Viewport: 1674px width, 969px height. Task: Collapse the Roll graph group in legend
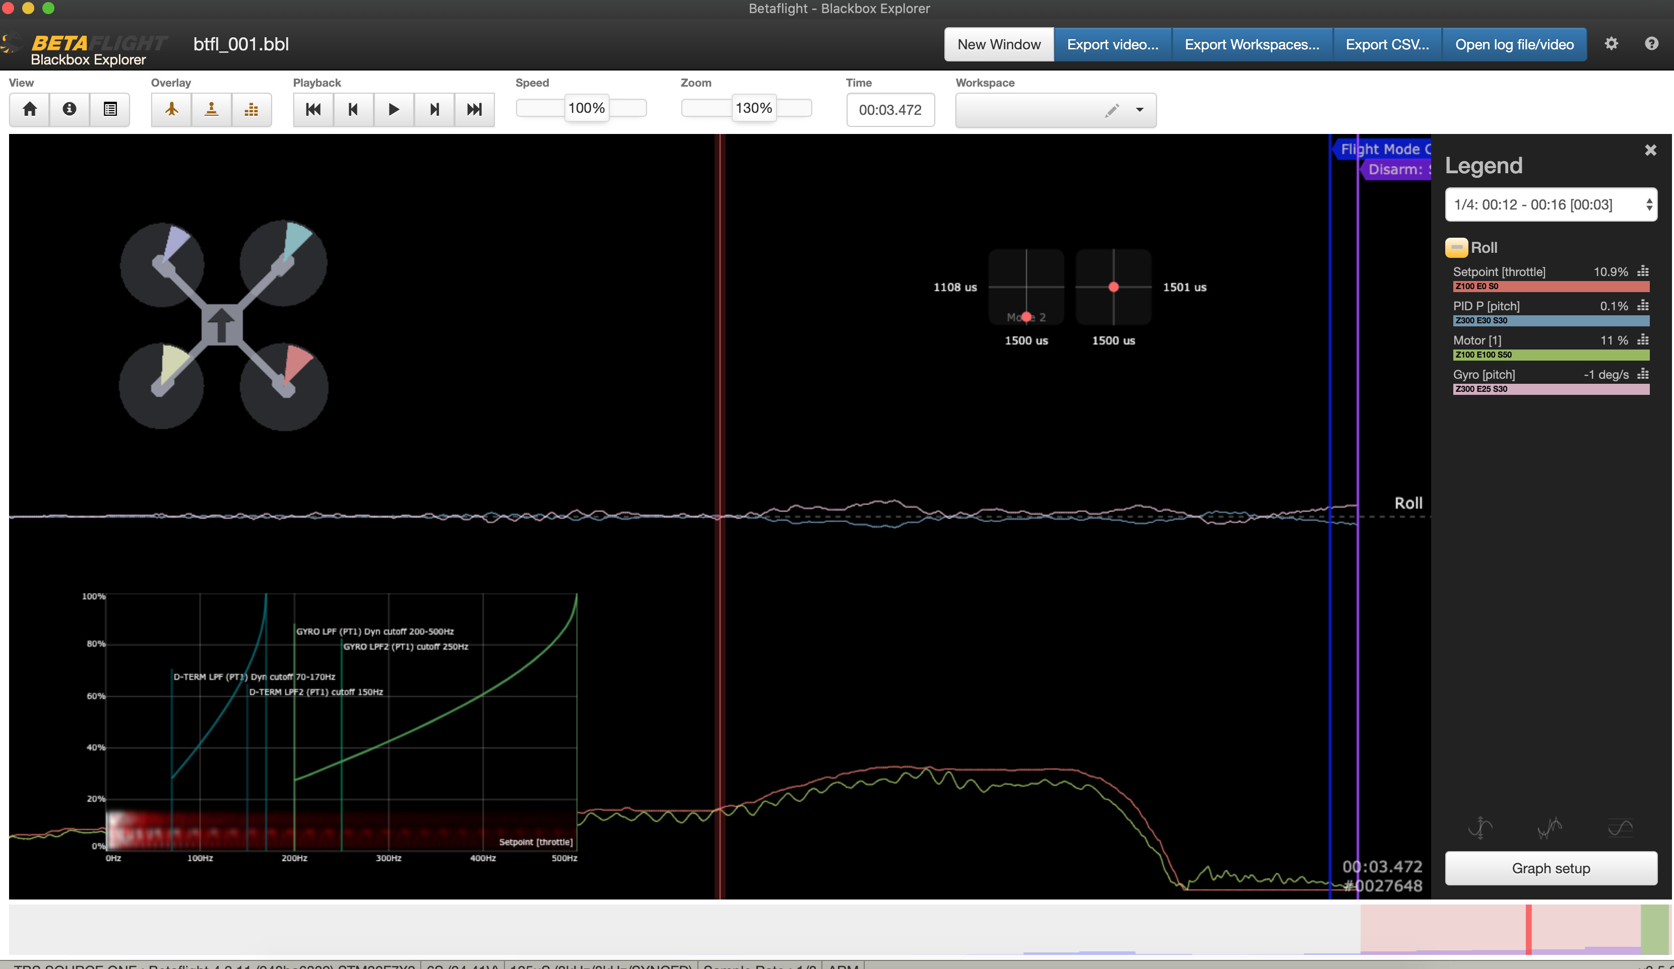click(x=1456, y=248)
